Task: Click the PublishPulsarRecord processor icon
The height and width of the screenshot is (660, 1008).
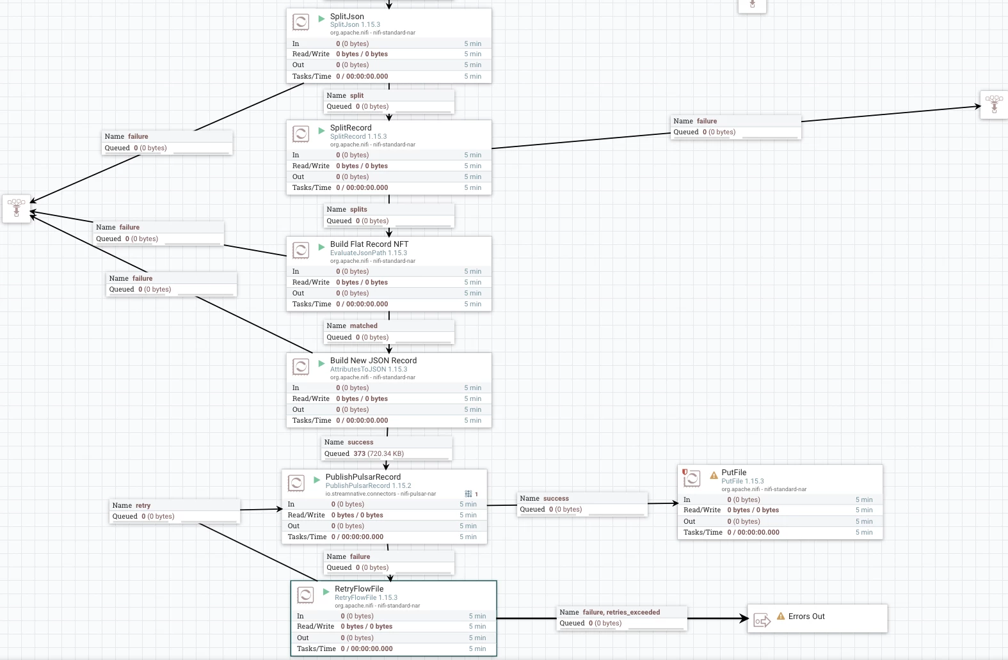Action: pos(296,483)
